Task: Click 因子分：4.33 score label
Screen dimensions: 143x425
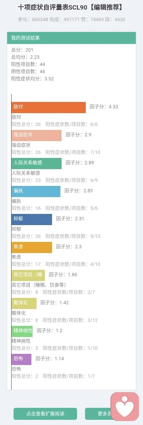Action: pos(104,106)
